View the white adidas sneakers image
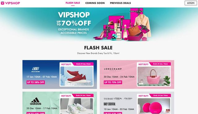Viewport: 198px width, 114px height. [77, 106]
